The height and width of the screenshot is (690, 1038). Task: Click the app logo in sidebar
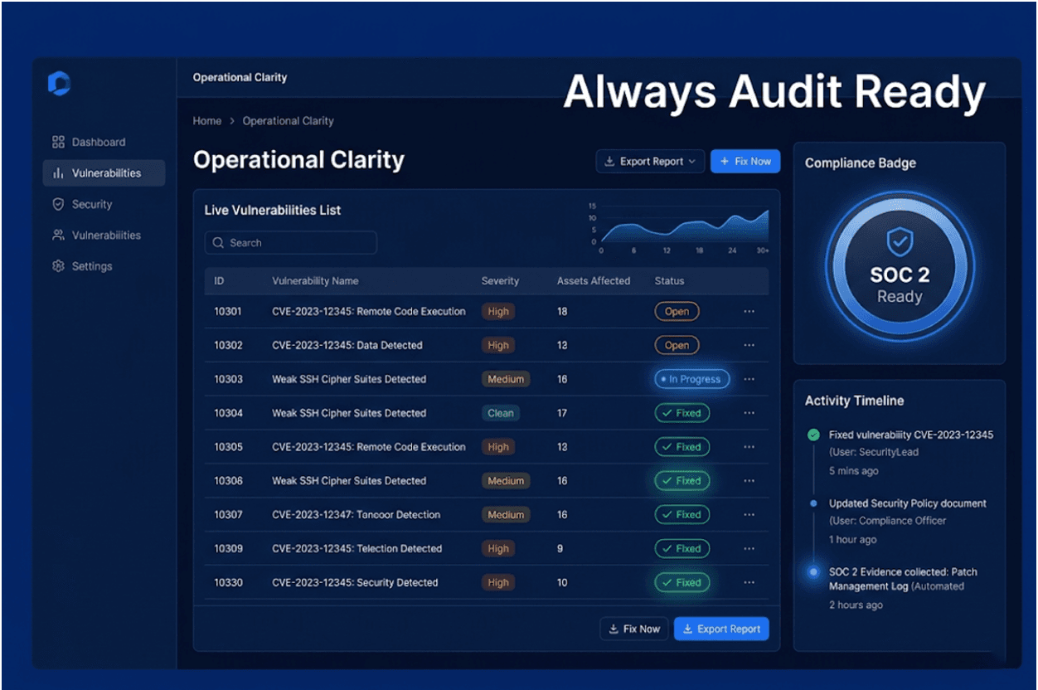coord(59,83)
